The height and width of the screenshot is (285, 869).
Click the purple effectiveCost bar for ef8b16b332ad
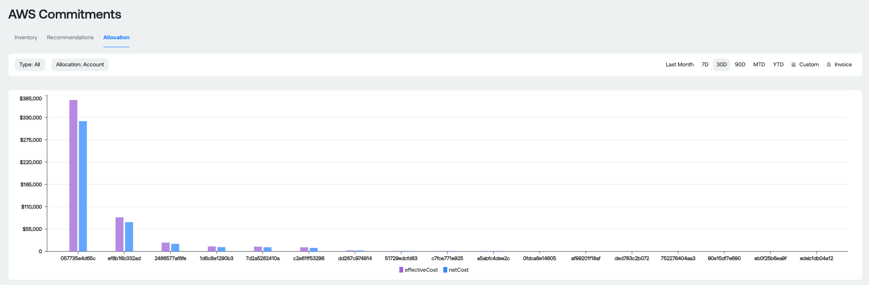tap(119, 234)
